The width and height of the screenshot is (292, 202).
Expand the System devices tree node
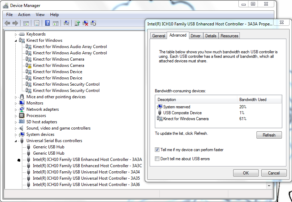pyautogui.click(x=16, y=135)
